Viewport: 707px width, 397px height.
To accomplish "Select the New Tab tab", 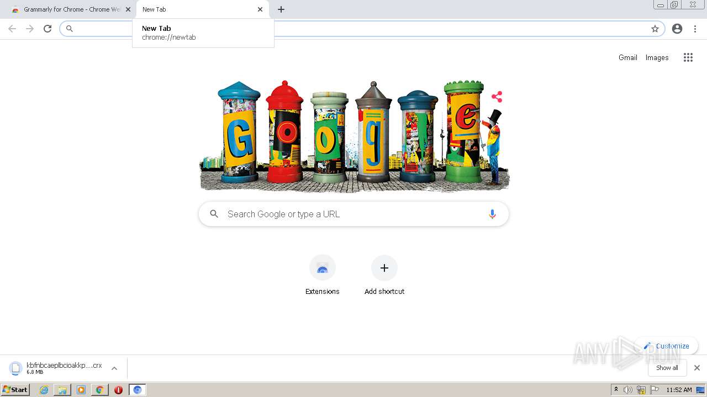I will point(203,9).
